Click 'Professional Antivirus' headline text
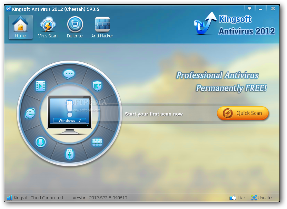The image size is (287, 209). [217, 75]
